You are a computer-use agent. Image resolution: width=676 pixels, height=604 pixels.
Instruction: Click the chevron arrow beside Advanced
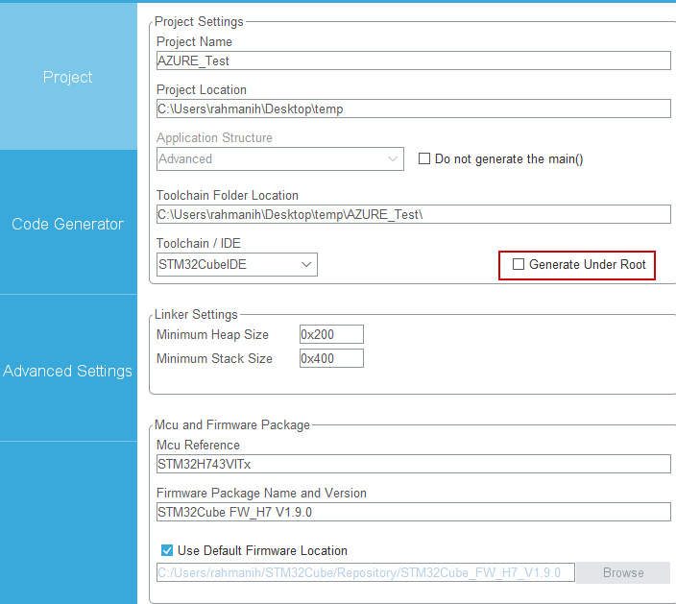click(x=393, y=158)
